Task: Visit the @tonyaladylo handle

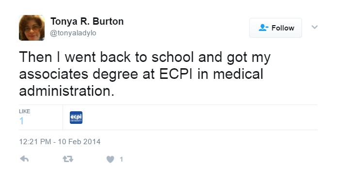Action: pyautogui.click(x=73, y=33)
